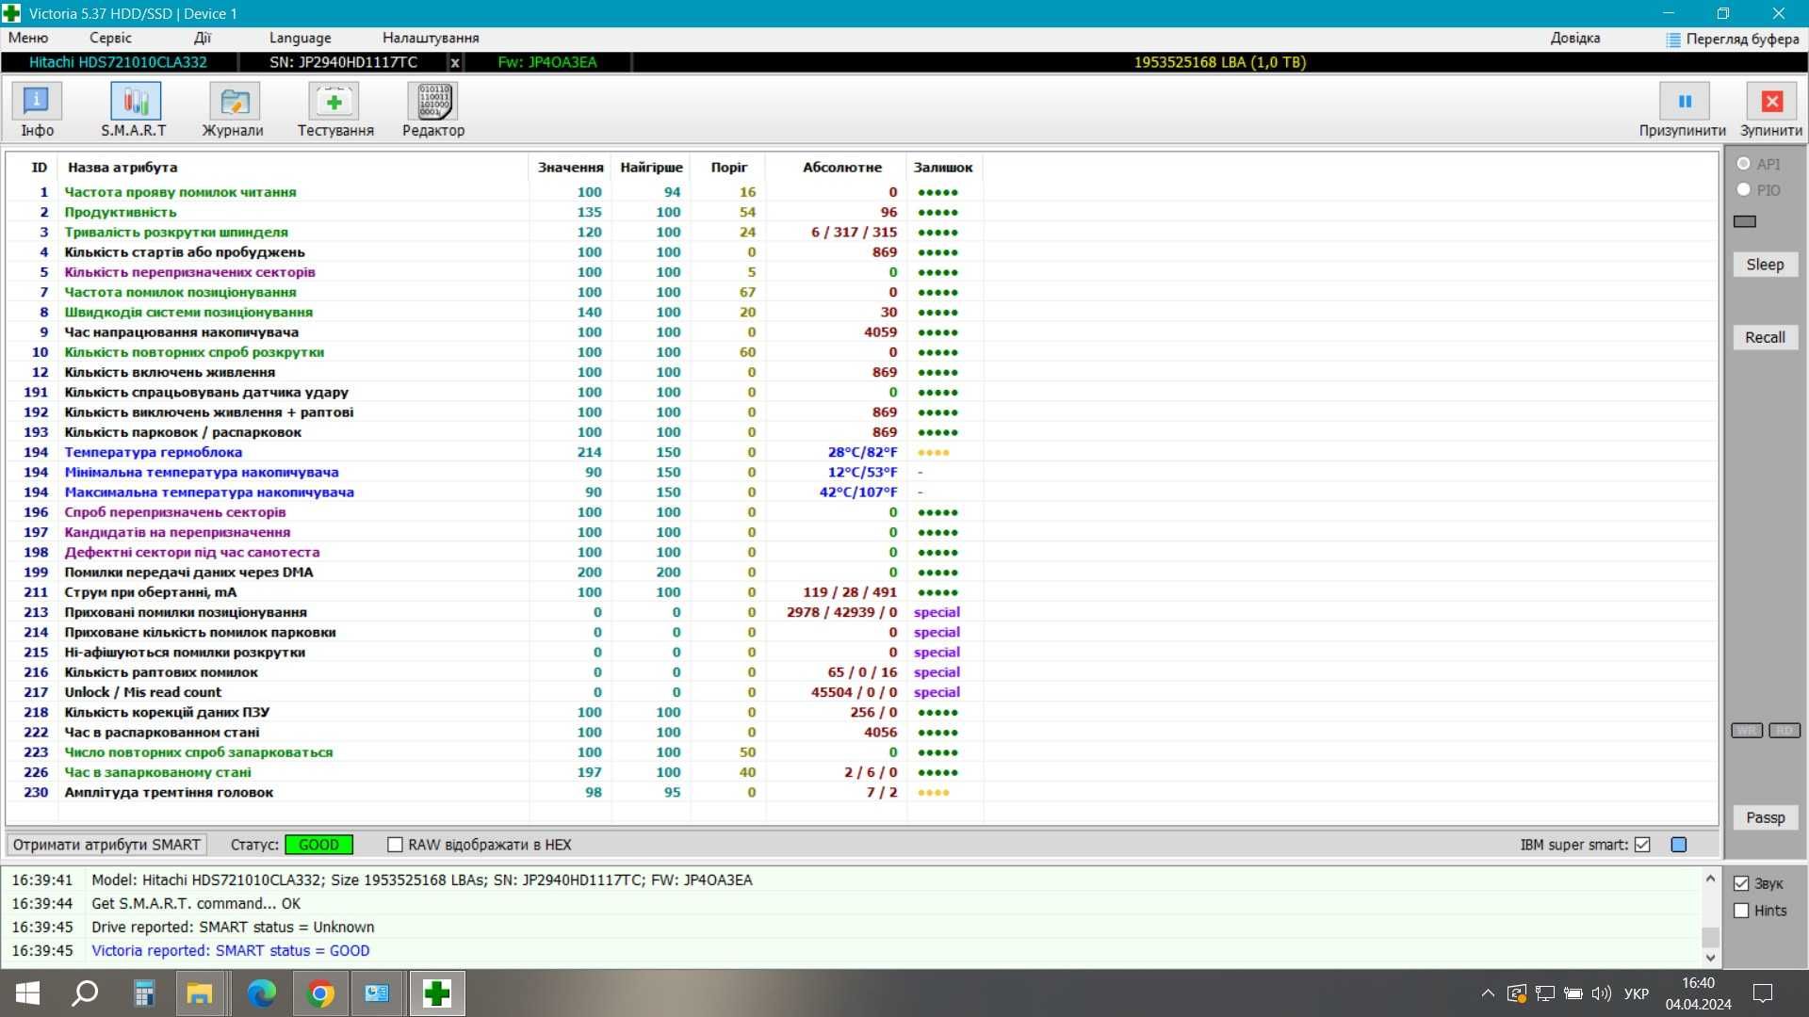Select the PIO radio button

[x=1744, y=188]
